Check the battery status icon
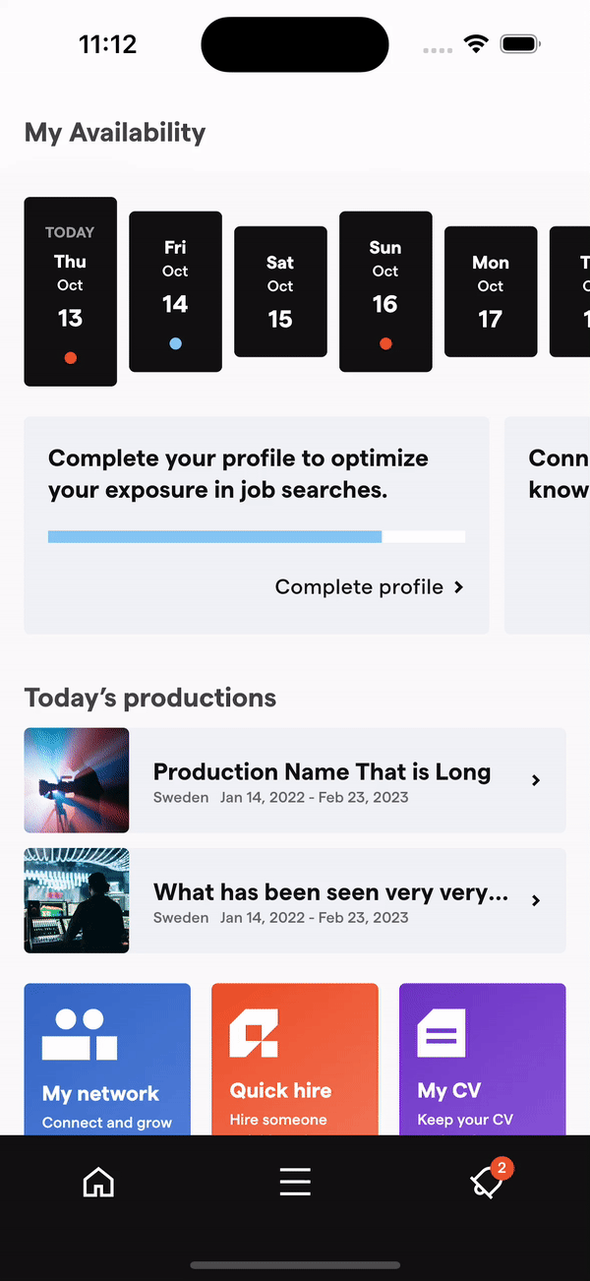Image resolution: width=590 pixels, height=1281 pixels. tap(520, 44)
